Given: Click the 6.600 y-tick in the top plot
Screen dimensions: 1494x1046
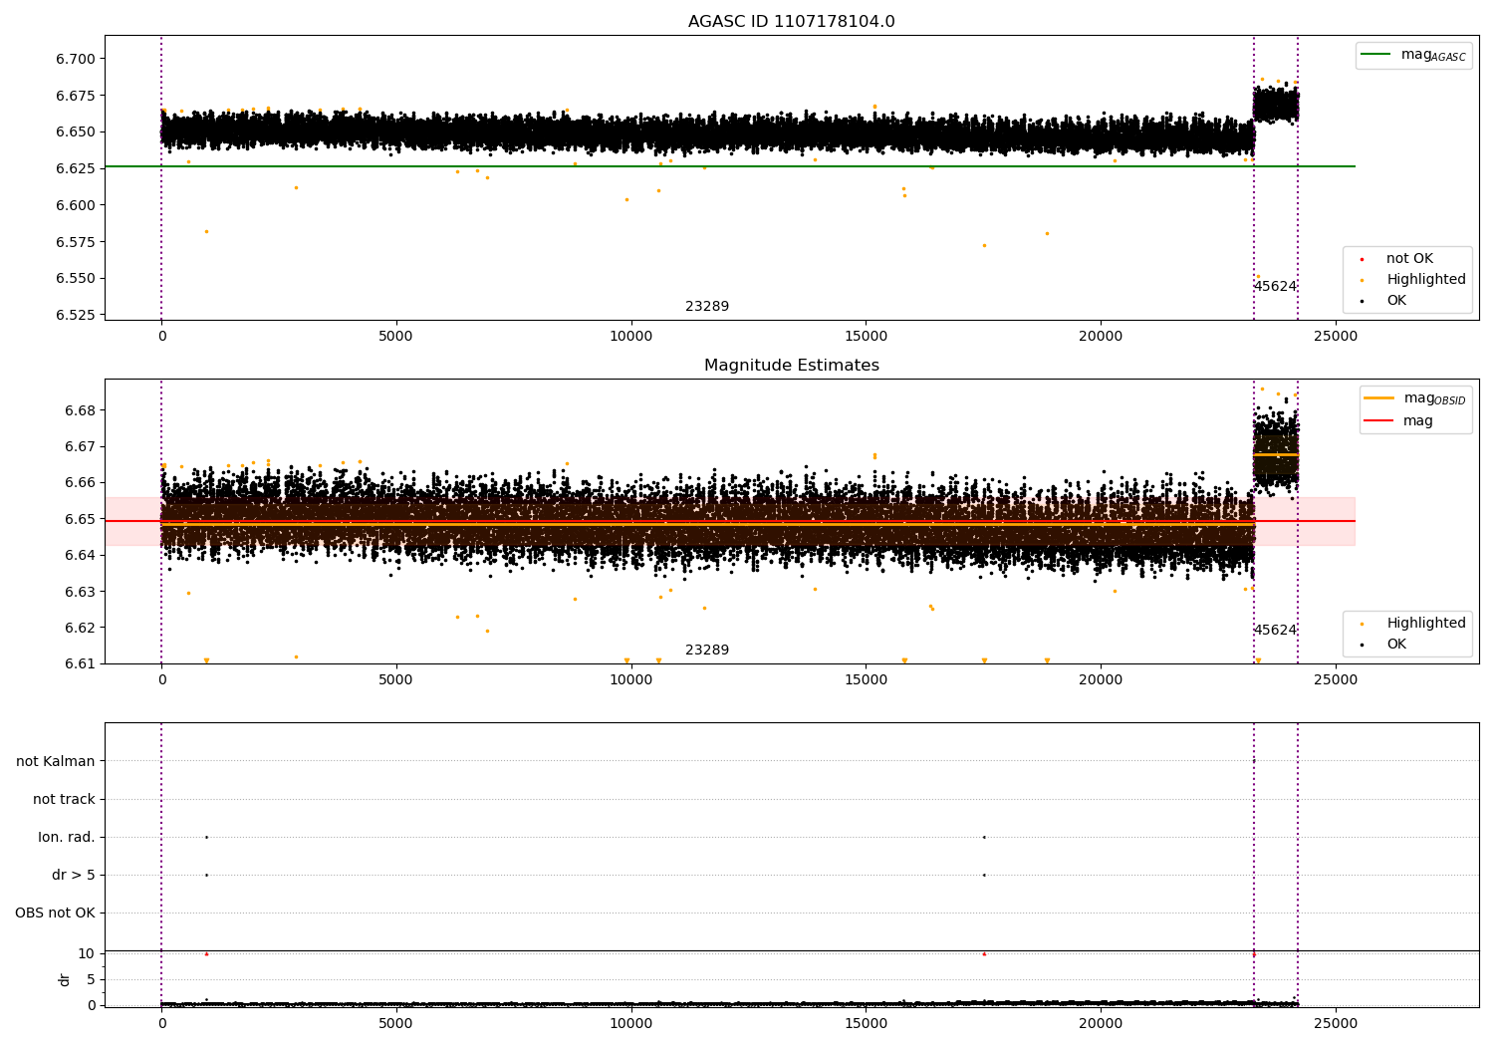Looking at the screenshot, I should click(76, 205).
